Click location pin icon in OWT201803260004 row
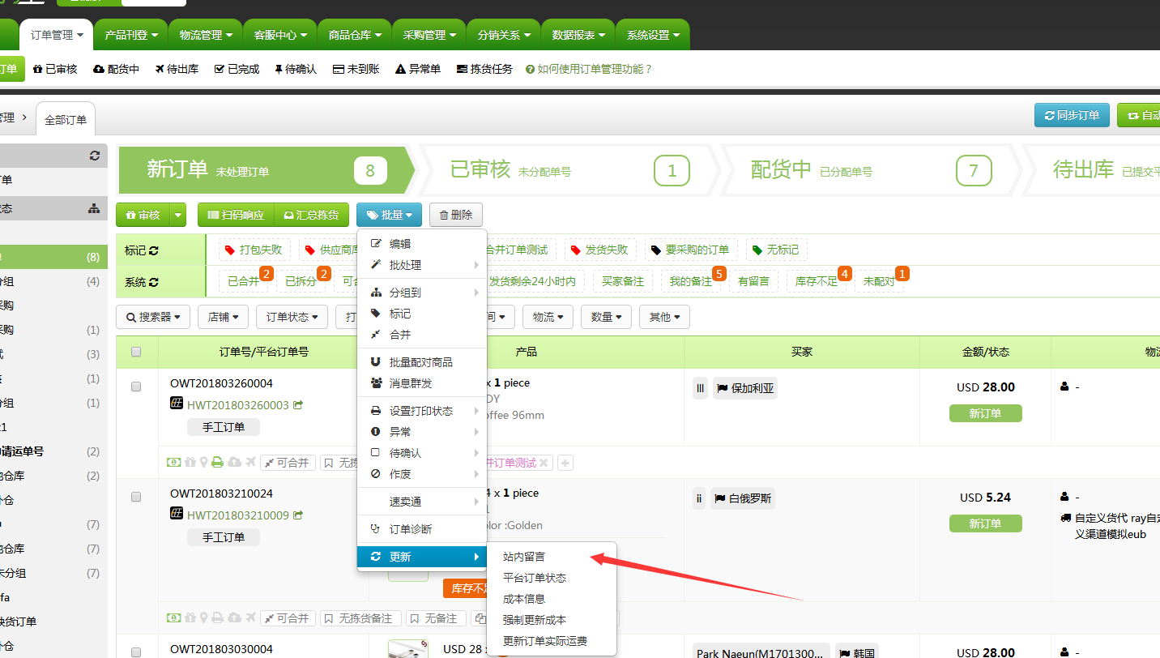Image resolution: width=1160 pixels, height=658 pixels. (204, 462)
